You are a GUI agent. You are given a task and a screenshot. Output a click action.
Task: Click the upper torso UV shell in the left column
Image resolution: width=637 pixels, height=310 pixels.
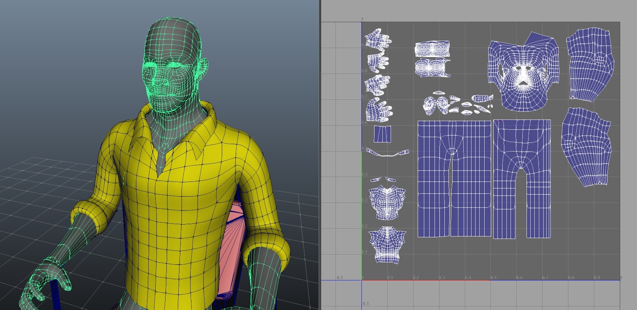point(387,202)
